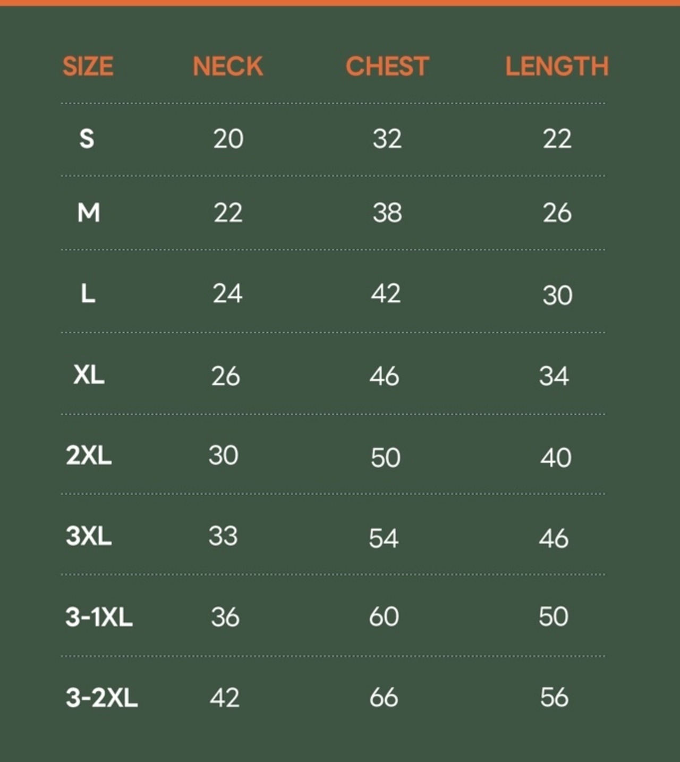Select the 3-1XL size row label
The width and height of the screenshot is (680, 762).
click(99, 617)
